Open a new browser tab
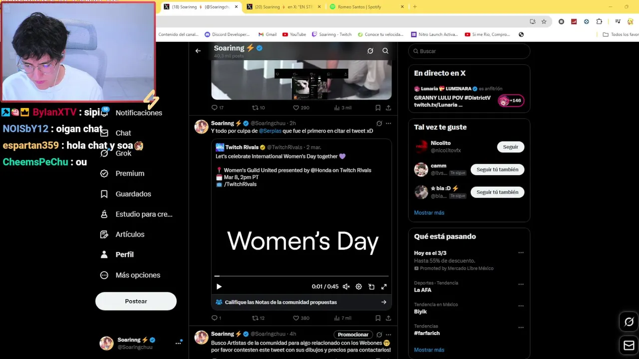This screenshot has height=359, width=639. (x=415, y=7)
